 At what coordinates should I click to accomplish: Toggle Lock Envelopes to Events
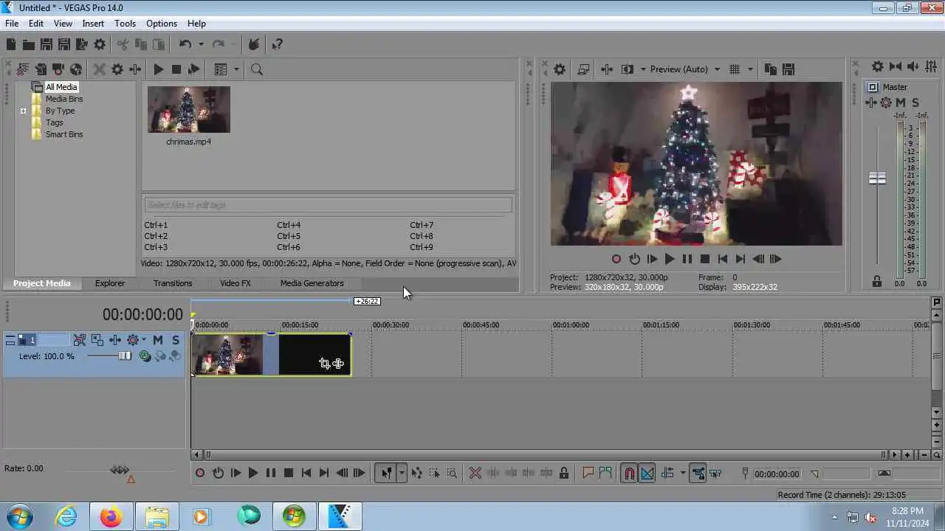[x=698, y=473]
